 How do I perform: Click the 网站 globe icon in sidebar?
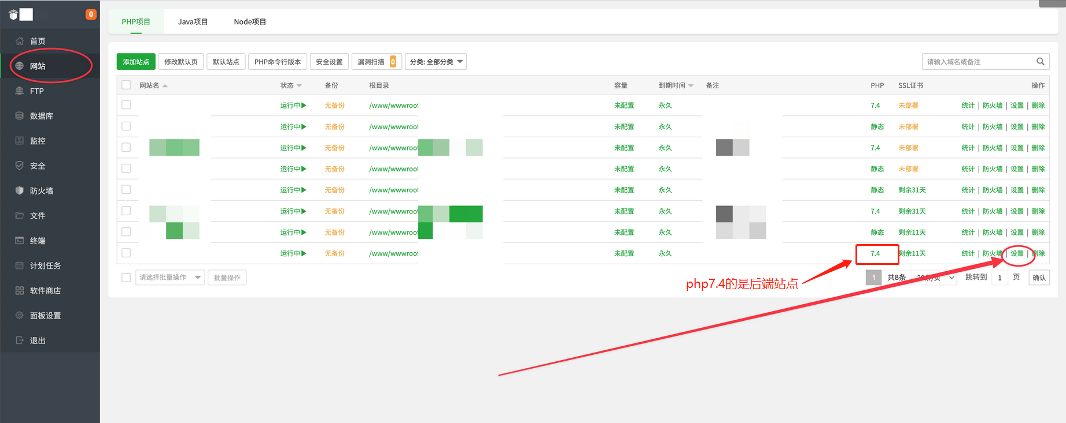coord(20,66)
